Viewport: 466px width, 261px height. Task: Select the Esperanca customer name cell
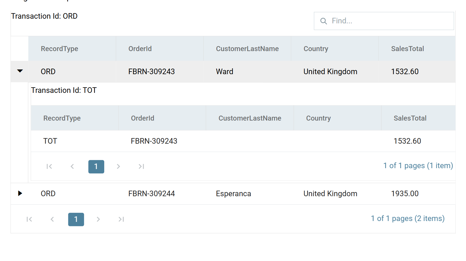tap(247, 194)
